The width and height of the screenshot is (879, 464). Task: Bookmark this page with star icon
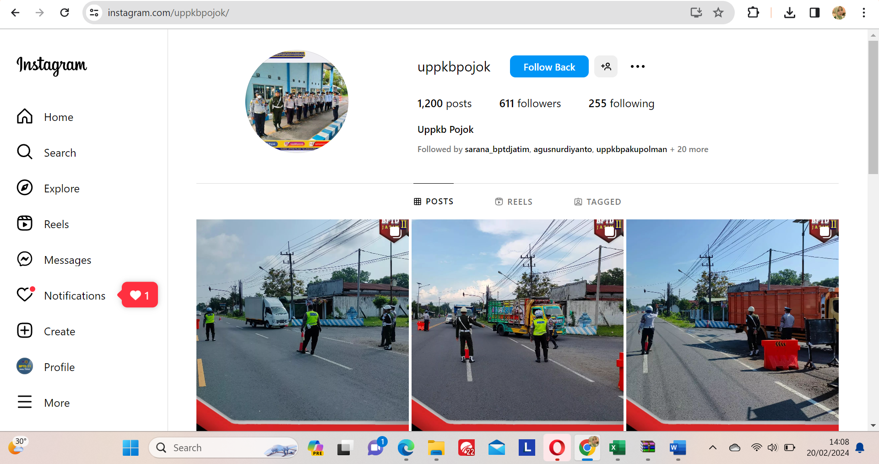[x=718, y=13]
